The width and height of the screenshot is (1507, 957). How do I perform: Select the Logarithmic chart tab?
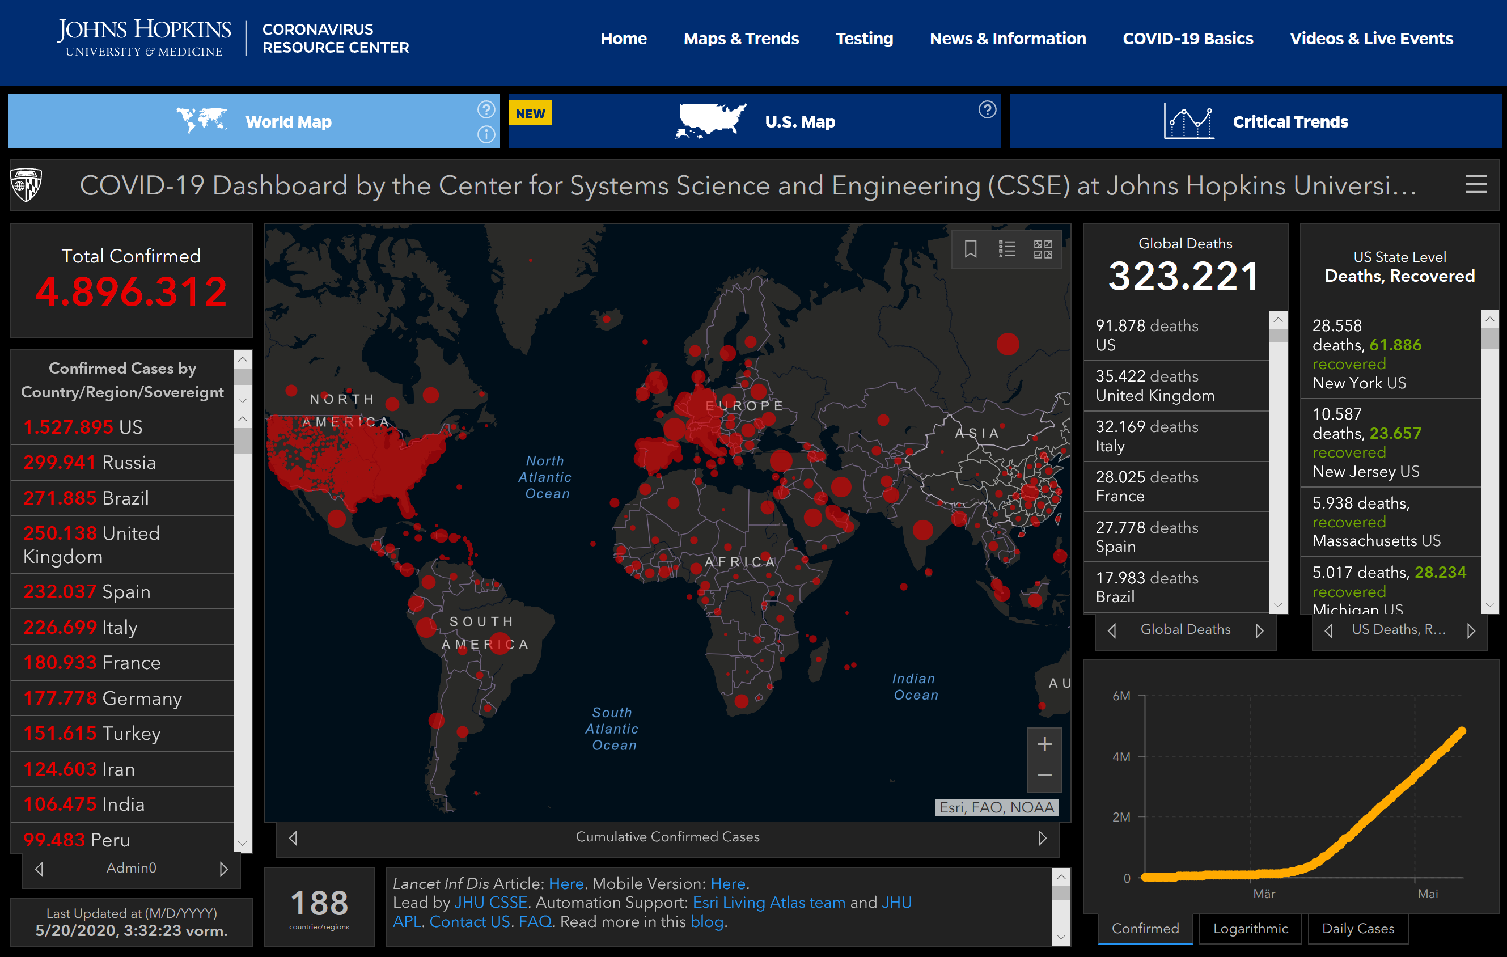(1250, 928)
